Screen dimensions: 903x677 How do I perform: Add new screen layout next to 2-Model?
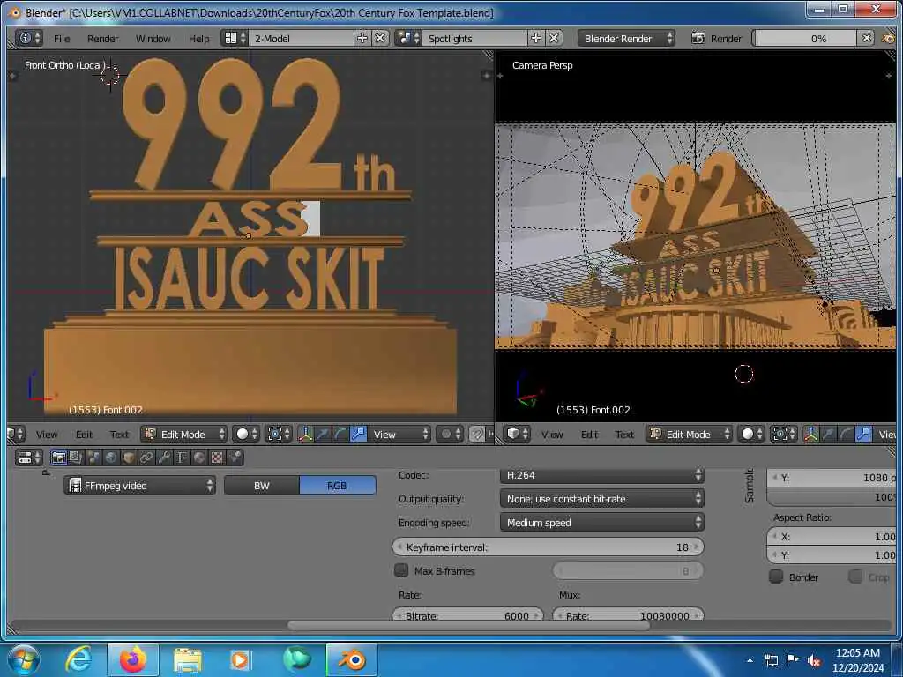[362, 38]
